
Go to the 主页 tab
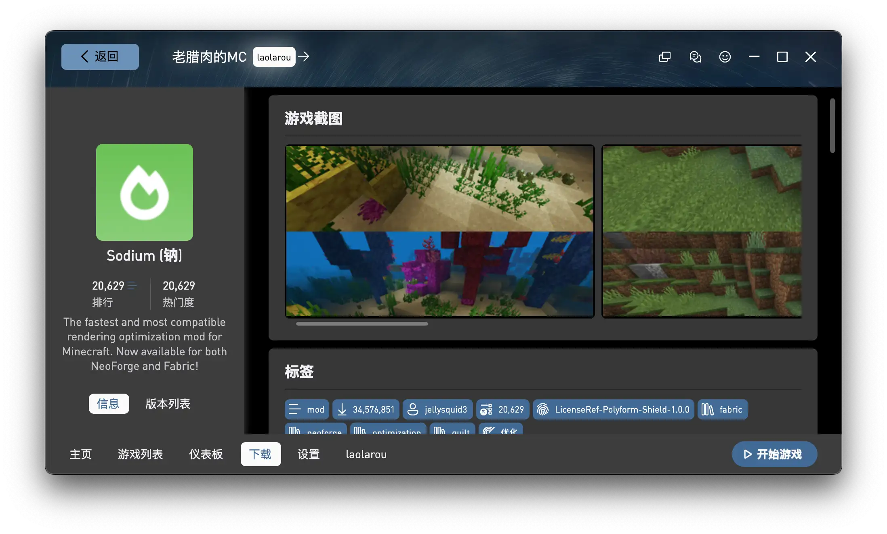pyautogui.click(x=81, y=454)
